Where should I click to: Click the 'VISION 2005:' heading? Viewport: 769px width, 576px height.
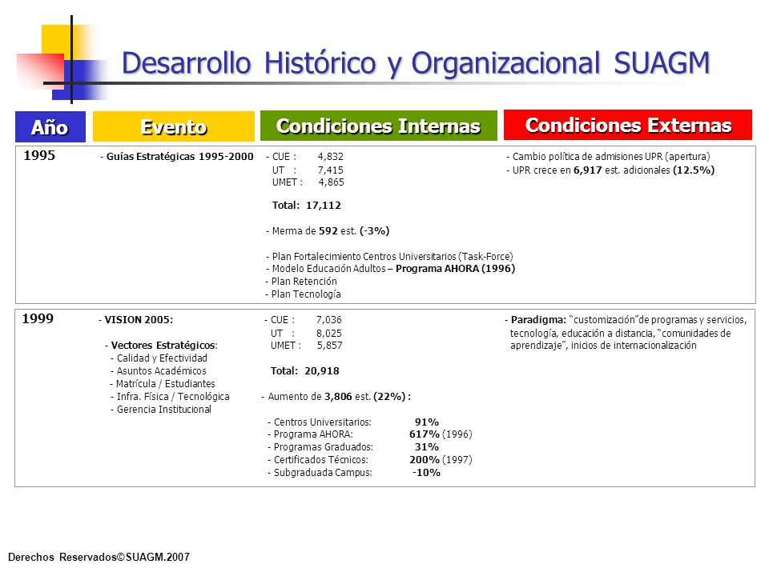click(x=139, y=320)
